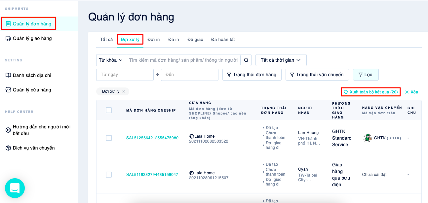Switch to the Tất cả tab
This screenshot has height=203, width=428.
pos(106,40)
